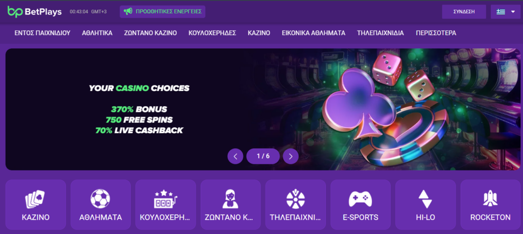
Task: Advance to next banner slide arrow
Action: click(291, 156)
